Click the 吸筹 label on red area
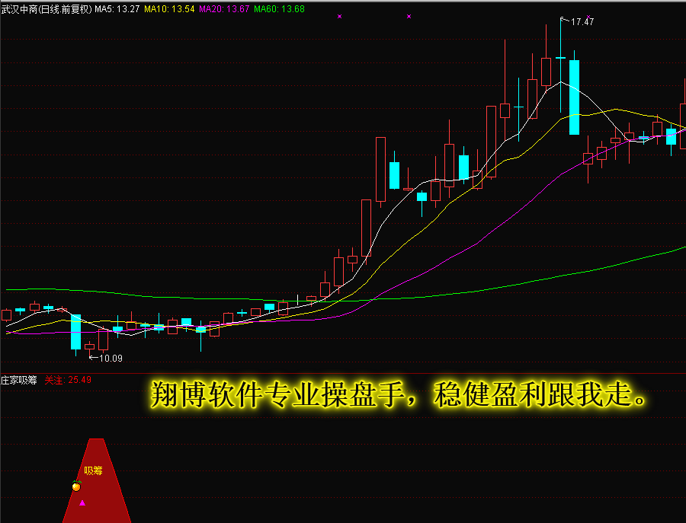 tap(93, 470)
